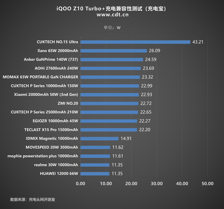Click the value 22.65
This screenshot has height=209, width=224.
click(146, 112)
